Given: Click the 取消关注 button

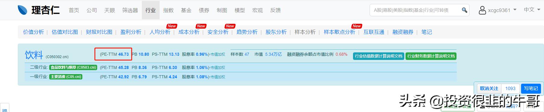Looking at the screenshot, I should pos(489,89).
